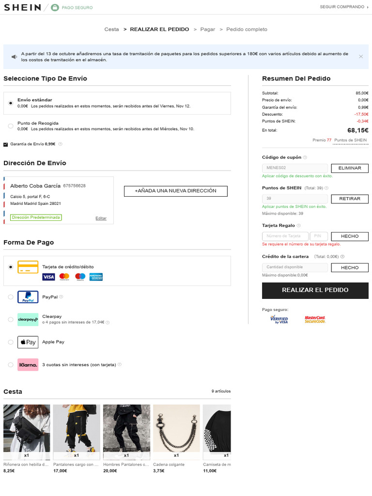Open the Código de cupón help icon

point(305,157)
